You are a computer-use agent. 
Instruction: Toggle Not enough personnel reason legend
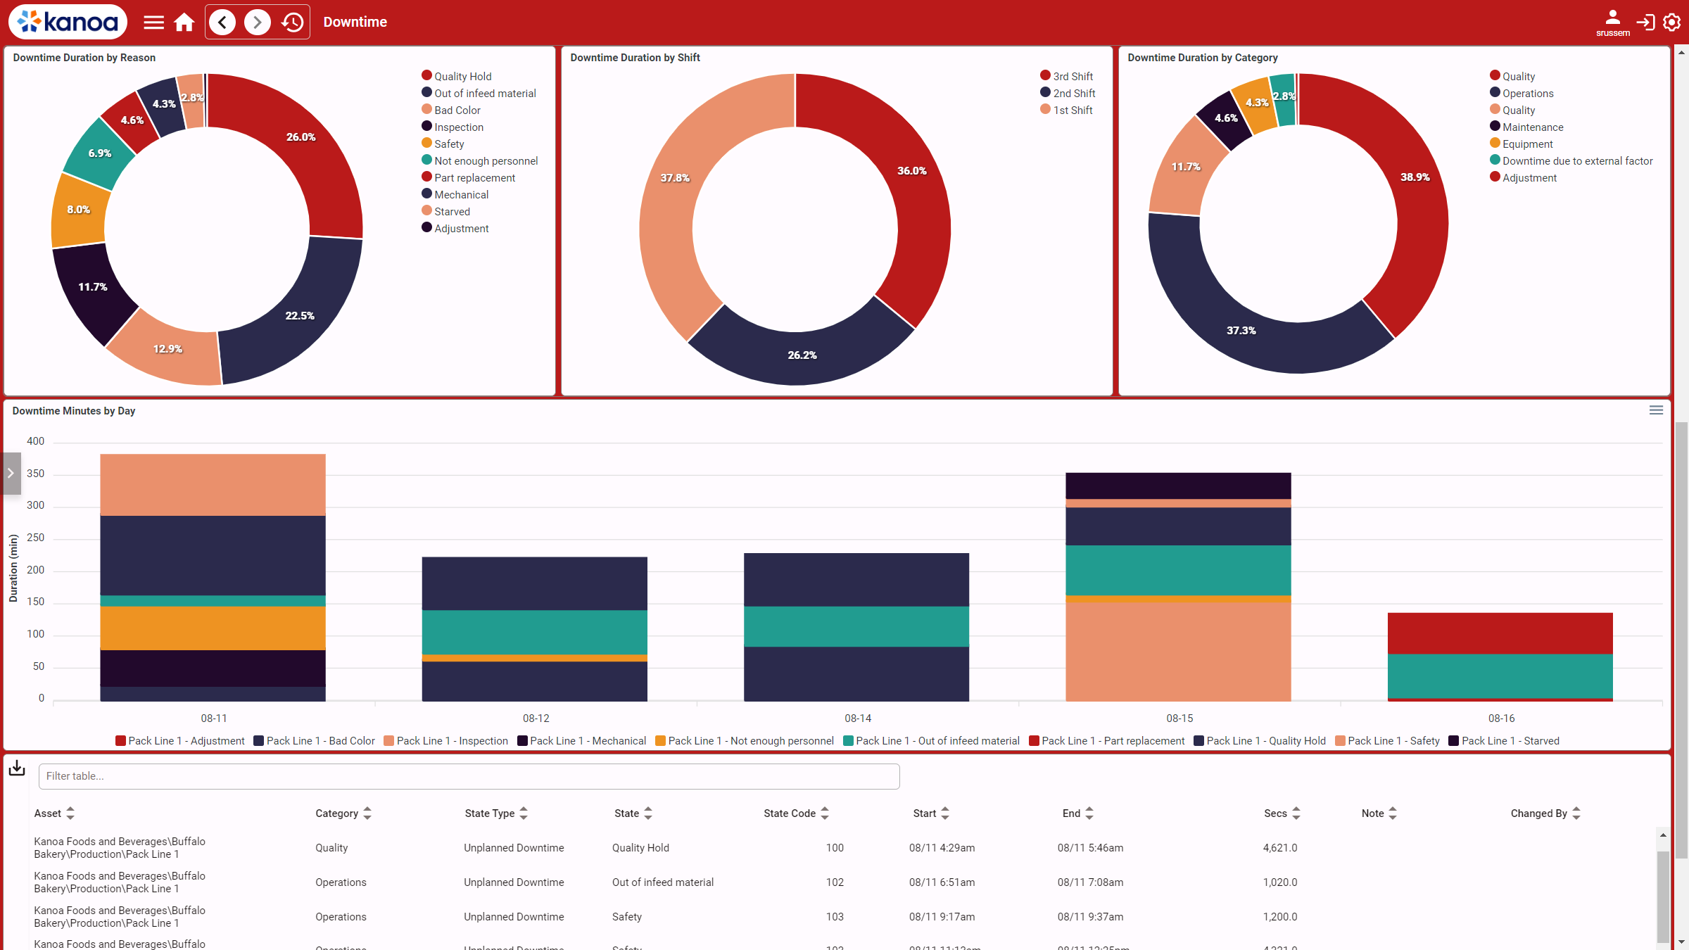(480, 160)
